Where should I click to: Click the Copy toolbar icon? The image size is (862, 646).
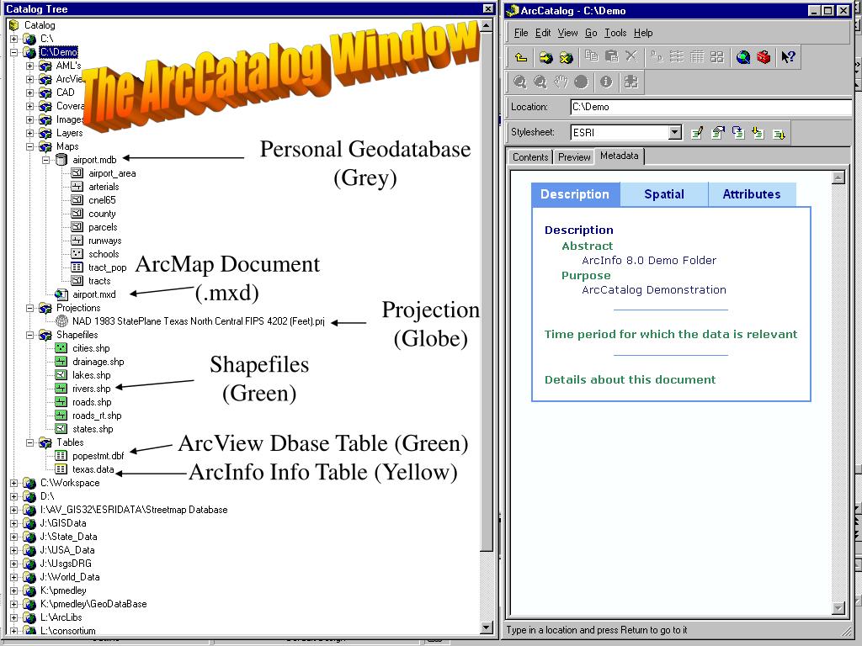click(592, 56)
